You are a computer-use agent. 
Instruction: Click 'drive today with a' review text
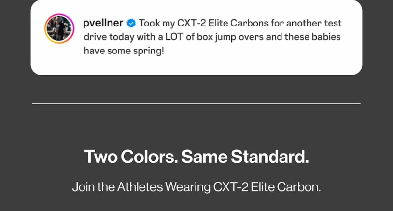tap(123, 37)
